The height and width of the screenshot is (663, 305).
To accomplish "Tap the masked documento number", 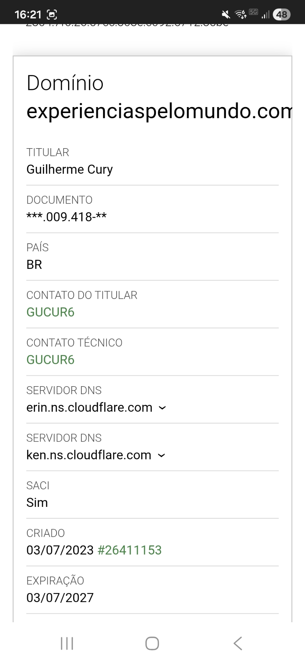I will click(x=66, y=217).
